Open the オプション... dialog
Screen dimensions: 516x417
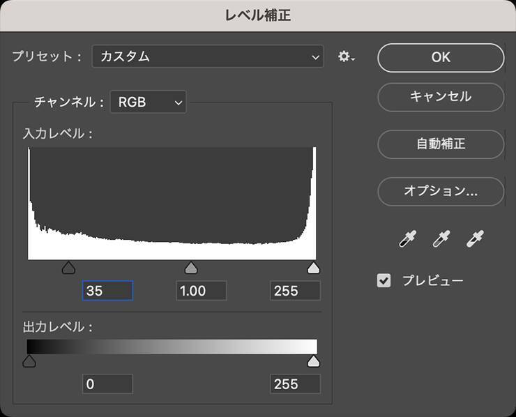click(x=441, y=191)
